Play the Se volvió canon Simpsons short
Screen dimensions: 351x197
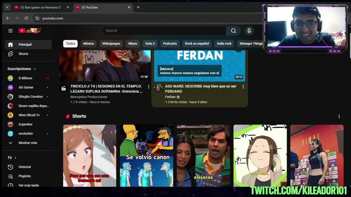[147, 156]
